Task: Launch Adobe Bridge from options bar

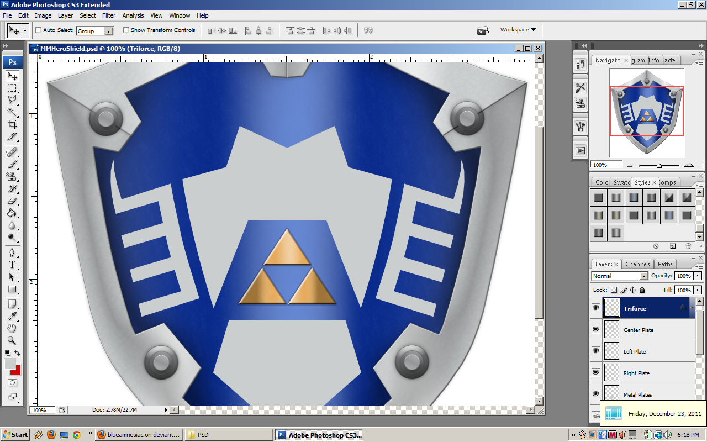Action: tap(483, 30)
